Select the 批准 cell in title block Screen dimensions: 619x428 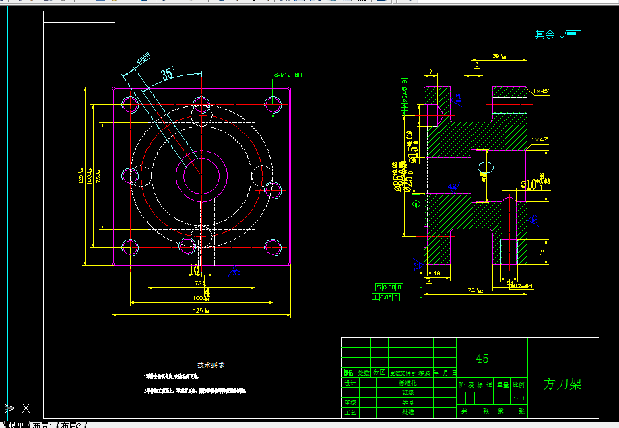(x=408, y=413)
